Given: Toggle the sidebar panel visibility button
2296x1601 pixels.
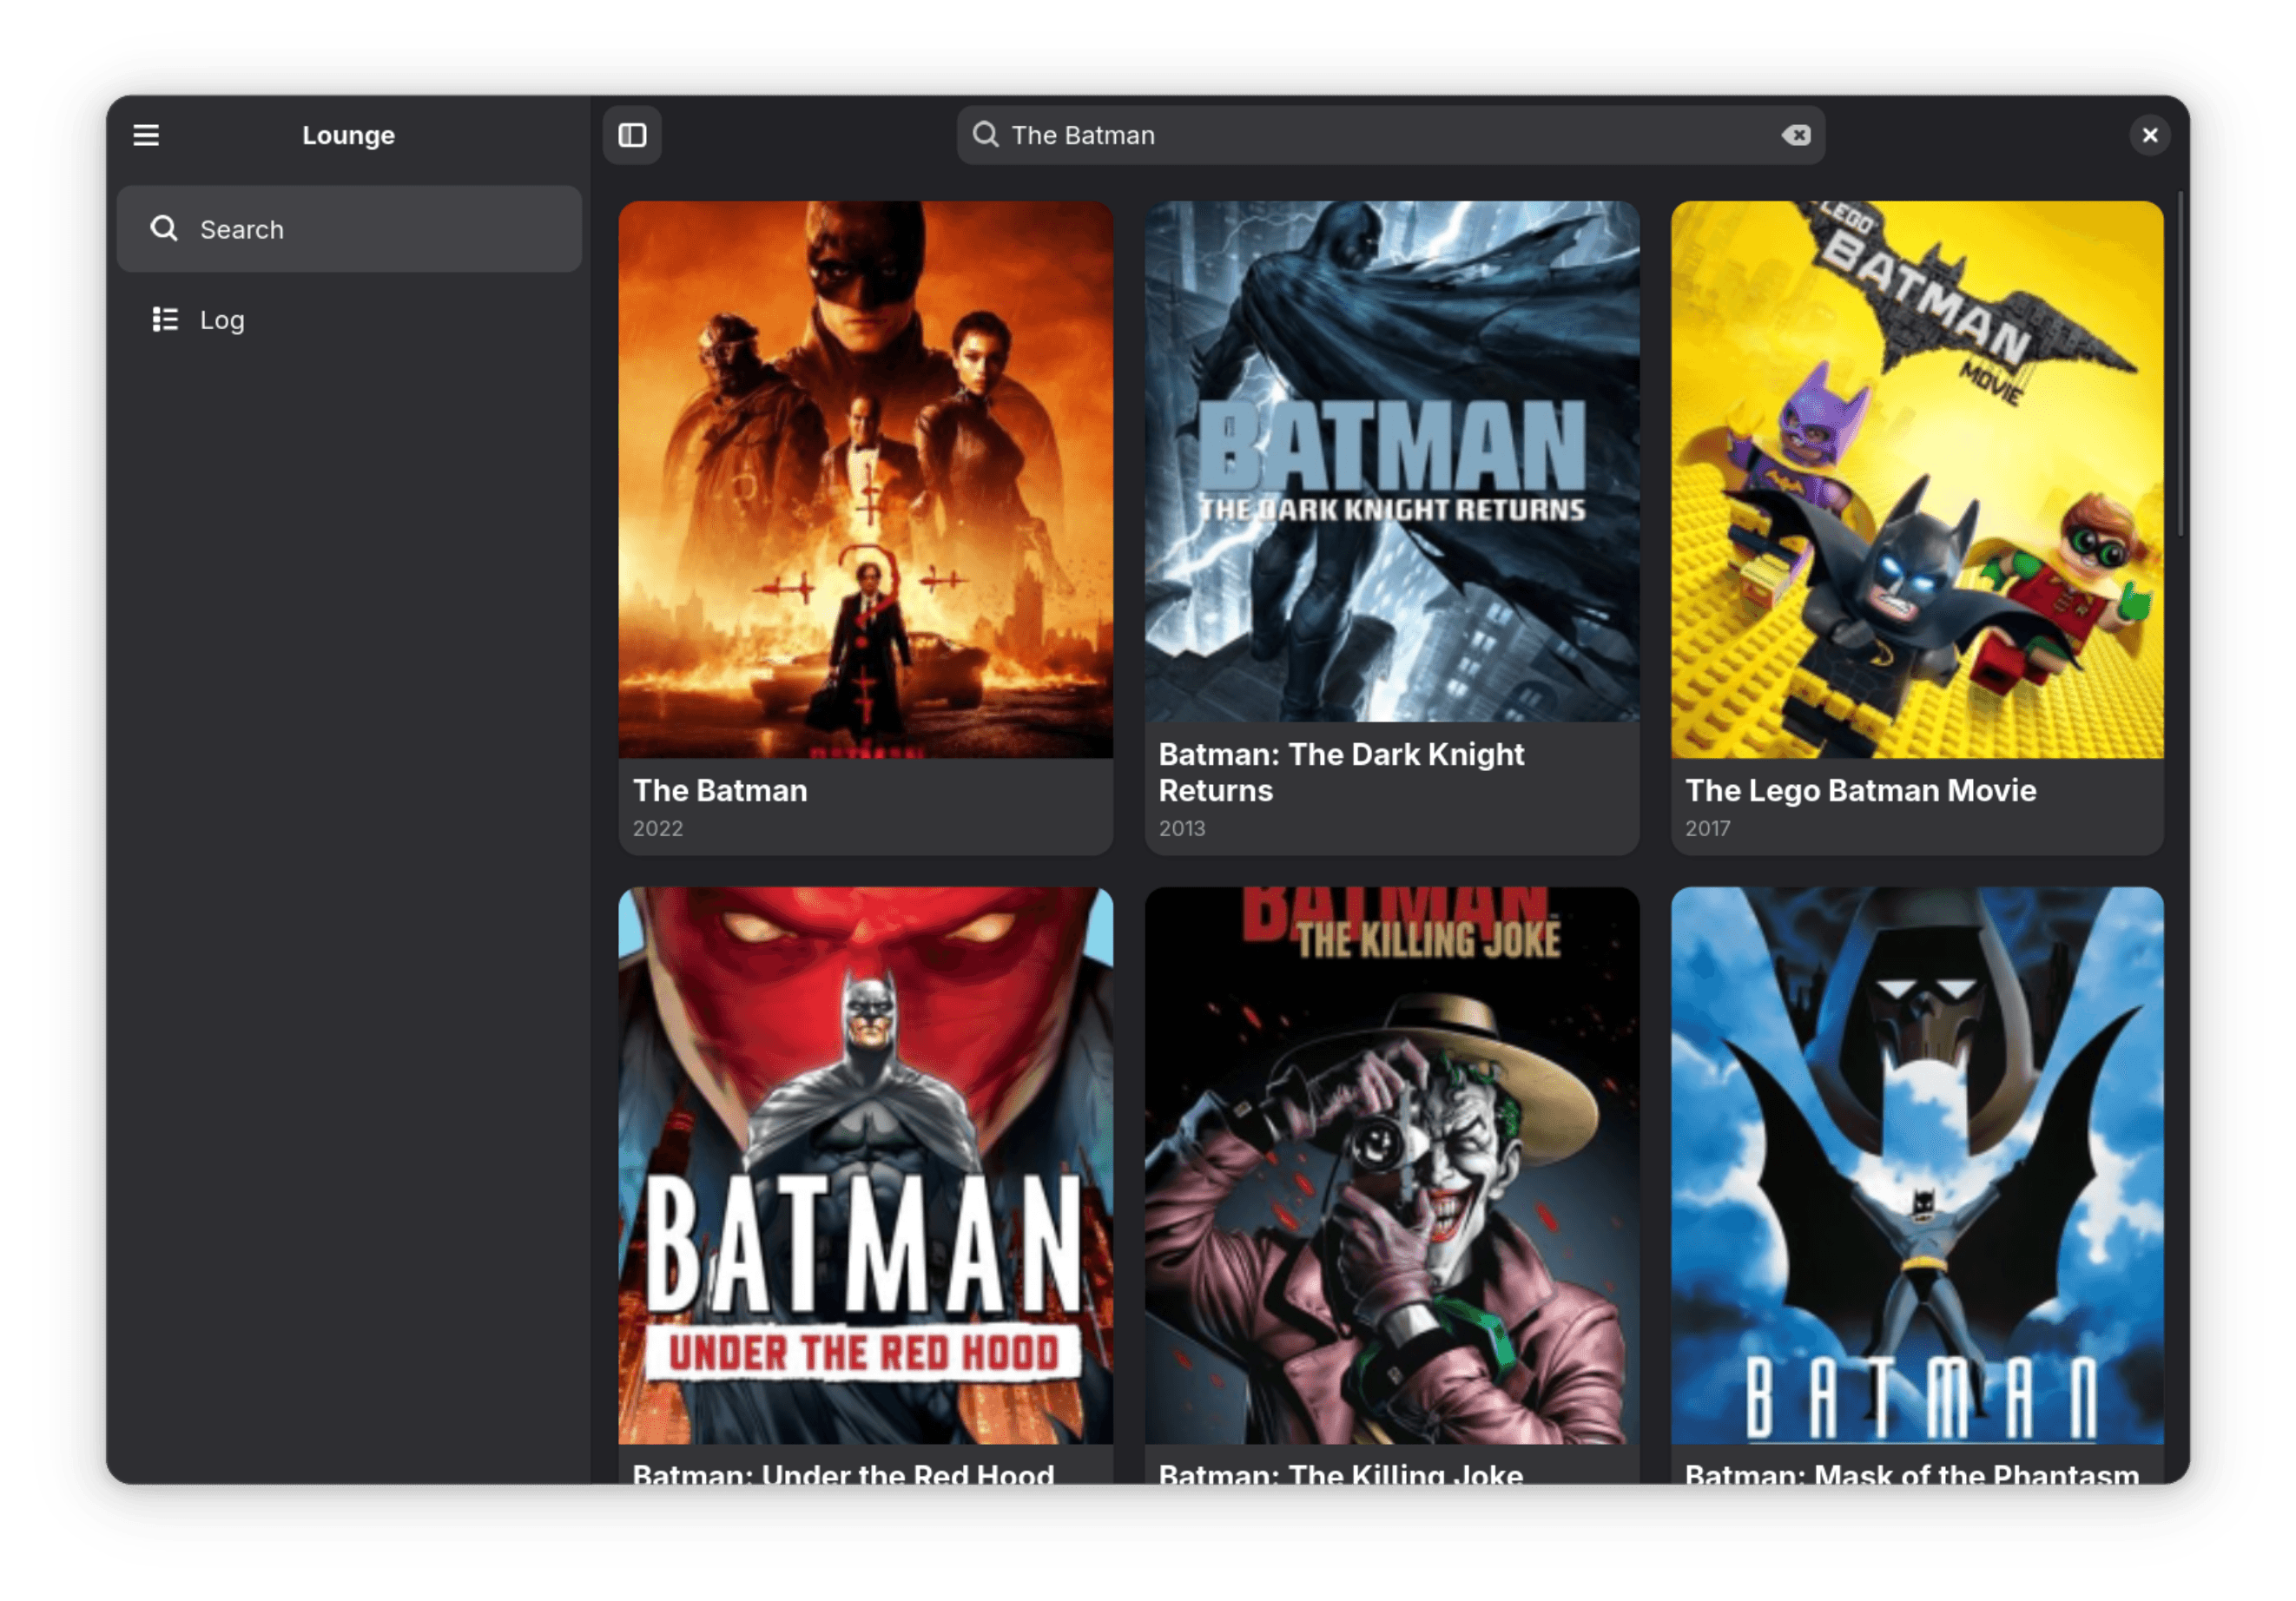Looking at the screenshot, I should tap(632, 135).
